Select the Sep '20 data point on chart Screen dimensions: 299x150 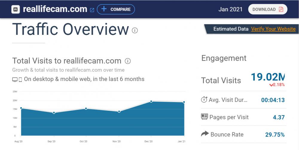54,113
